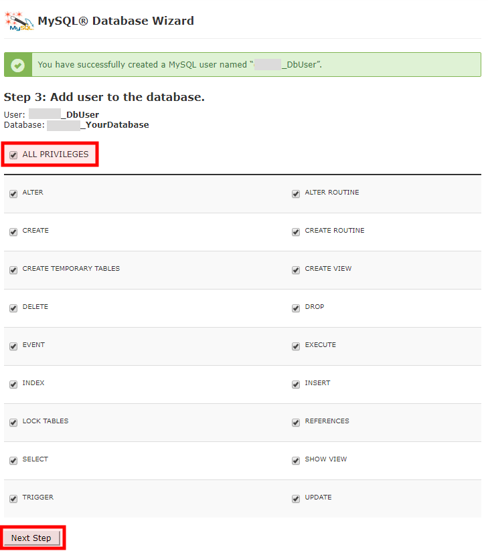Click the 'Step 3: Add user to the database.' heading
488x553 pixels.
104,97
